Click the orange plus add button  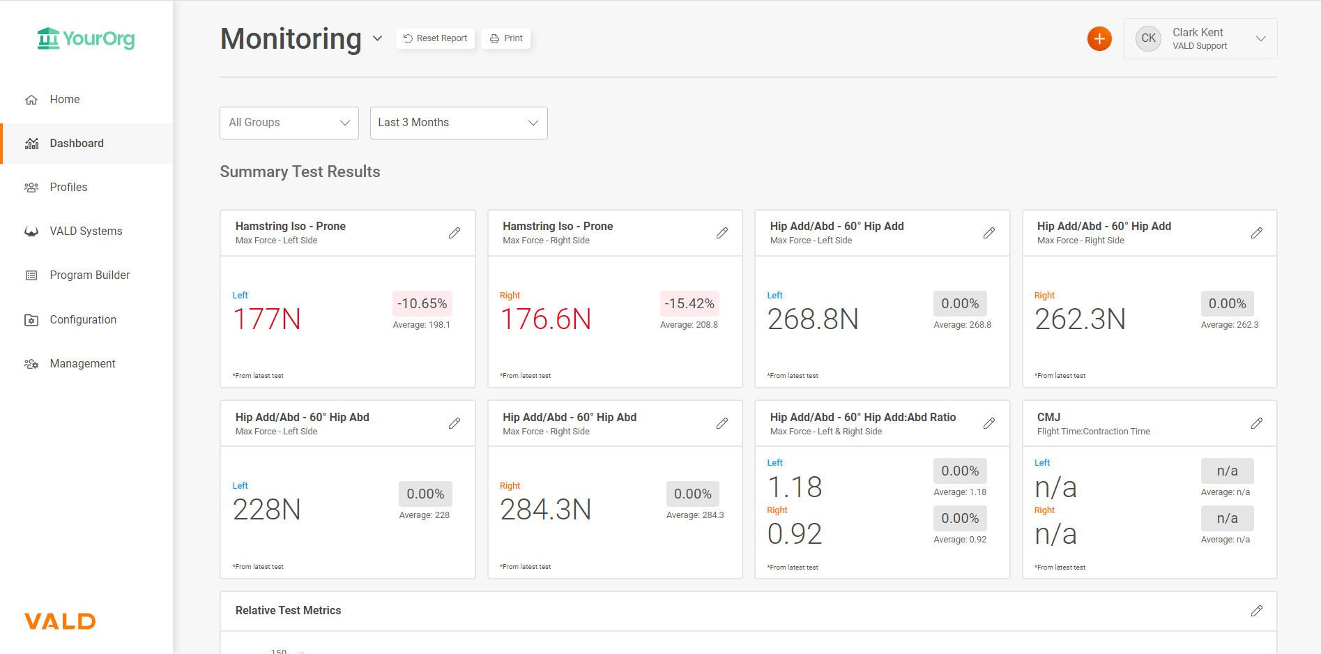(1099, 39)
